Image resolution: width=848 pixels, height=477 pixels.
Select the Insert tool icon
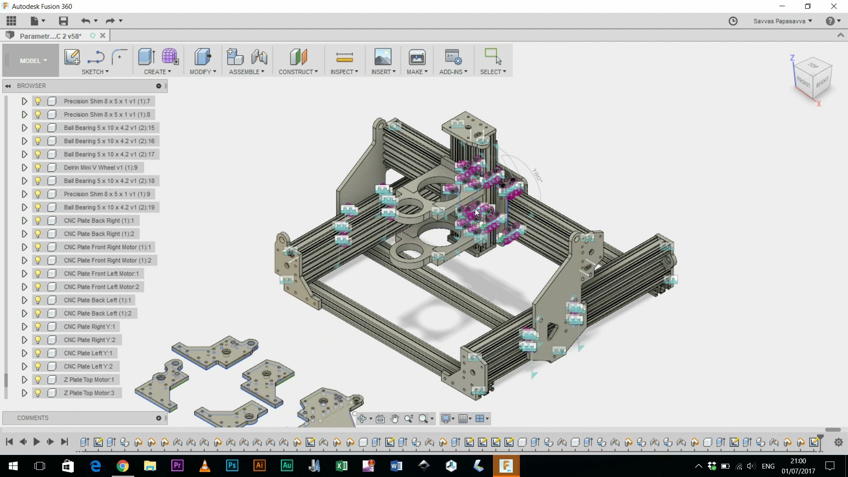click(x=383, y=57)
